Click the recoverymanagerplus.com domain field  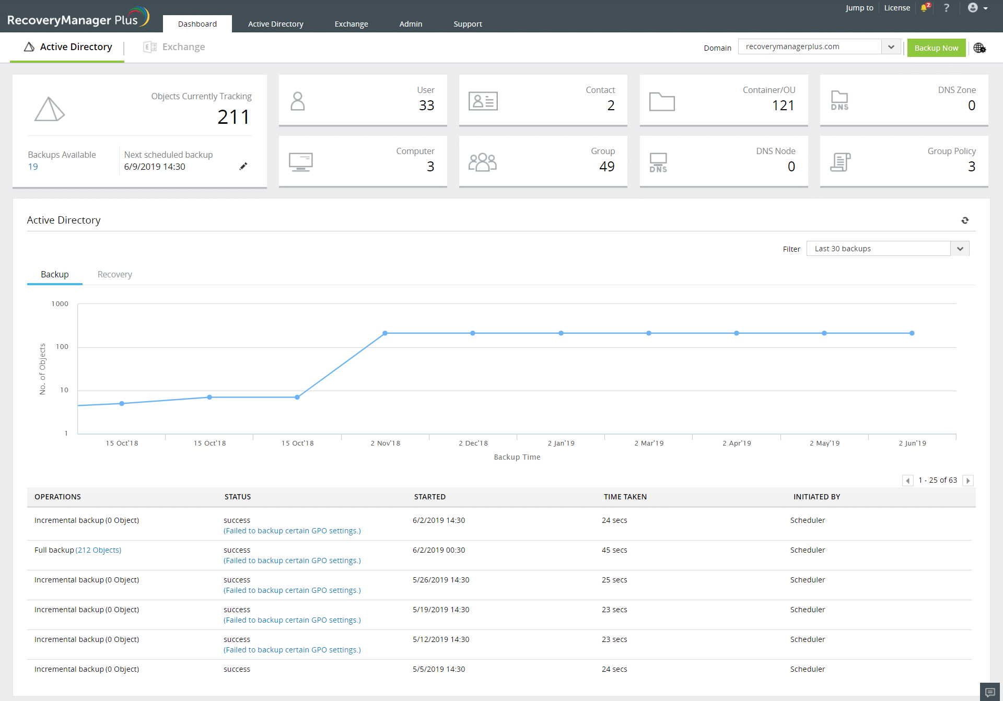810,46
